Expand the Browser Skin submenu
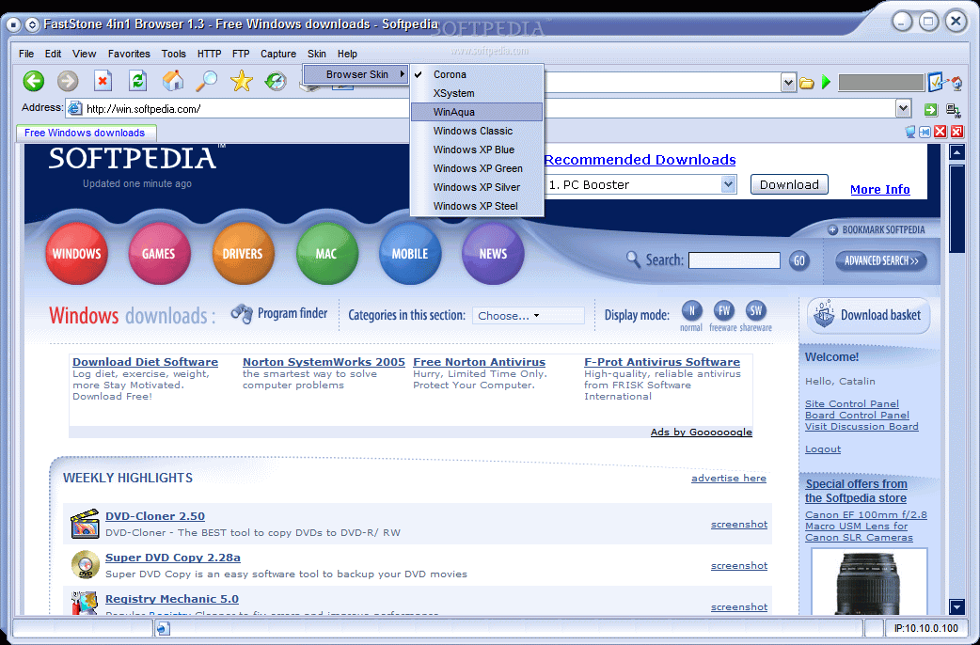 (356, 74)
